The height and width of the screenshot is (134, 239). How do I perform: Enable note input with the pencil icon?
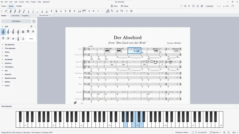coord(6,11)
